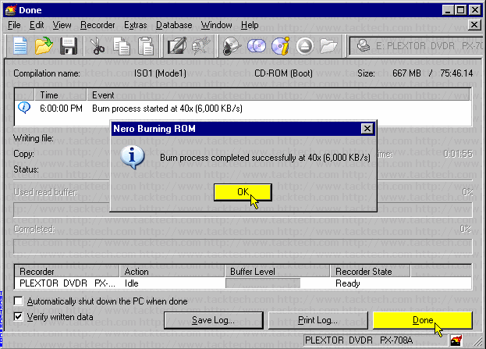Click the 'Ready' recorder state cell
This screenshot has height=349, width=486.
point(348,283)
